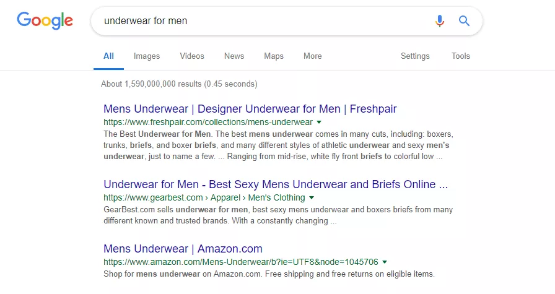Screen dimensions: 555x294
Task: Expand the freshpair.com URL dropdown arrow
Action: tap(319, 122)
